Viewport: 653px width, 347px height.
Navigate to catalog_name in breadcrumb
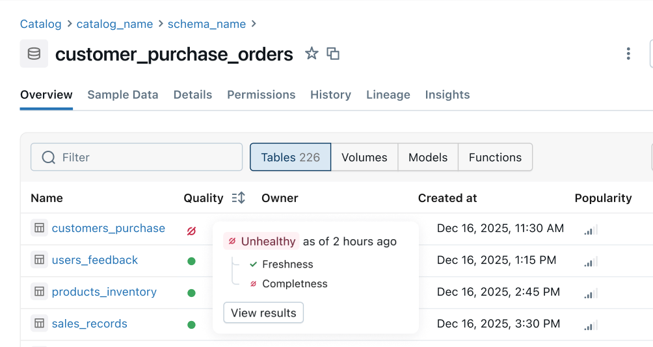tap(114, 24)
